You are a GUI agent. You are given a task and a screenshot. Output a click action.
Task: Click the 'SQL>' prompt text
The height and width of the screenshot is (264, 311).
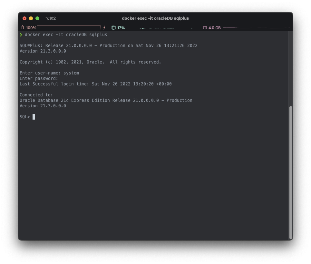pyautogui.click(x=25, y=117)
